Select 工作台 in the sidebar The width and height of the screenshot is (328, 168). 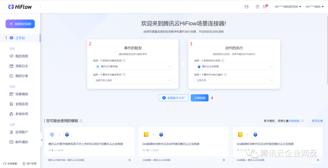coord(20,38)
